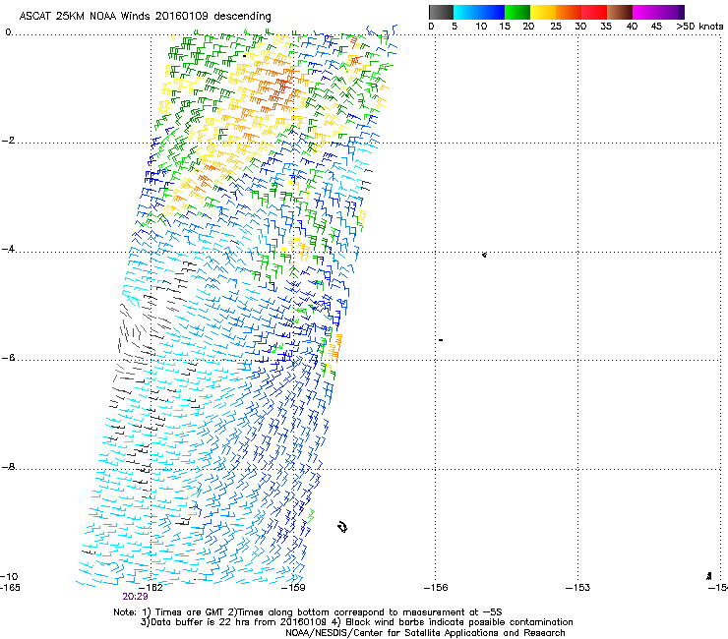Click the orange 25-30 knots color band
728x639 pixels.
(x=569, y=12)
